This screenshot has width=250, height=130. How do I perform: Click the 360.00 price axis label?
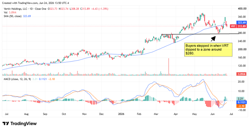point(242,17)
